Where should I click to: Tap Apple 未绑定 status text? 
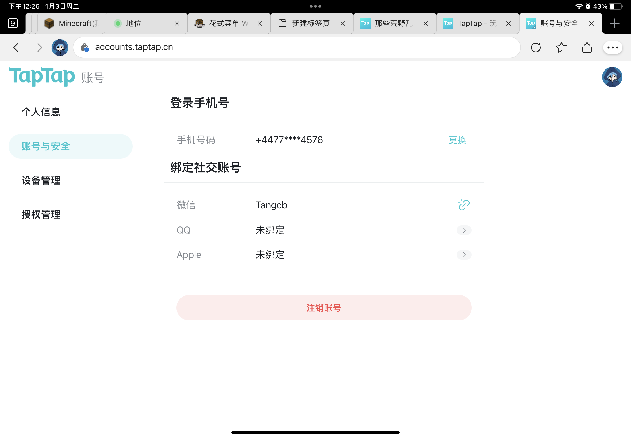pyautogui.click(x=270, y=255)
